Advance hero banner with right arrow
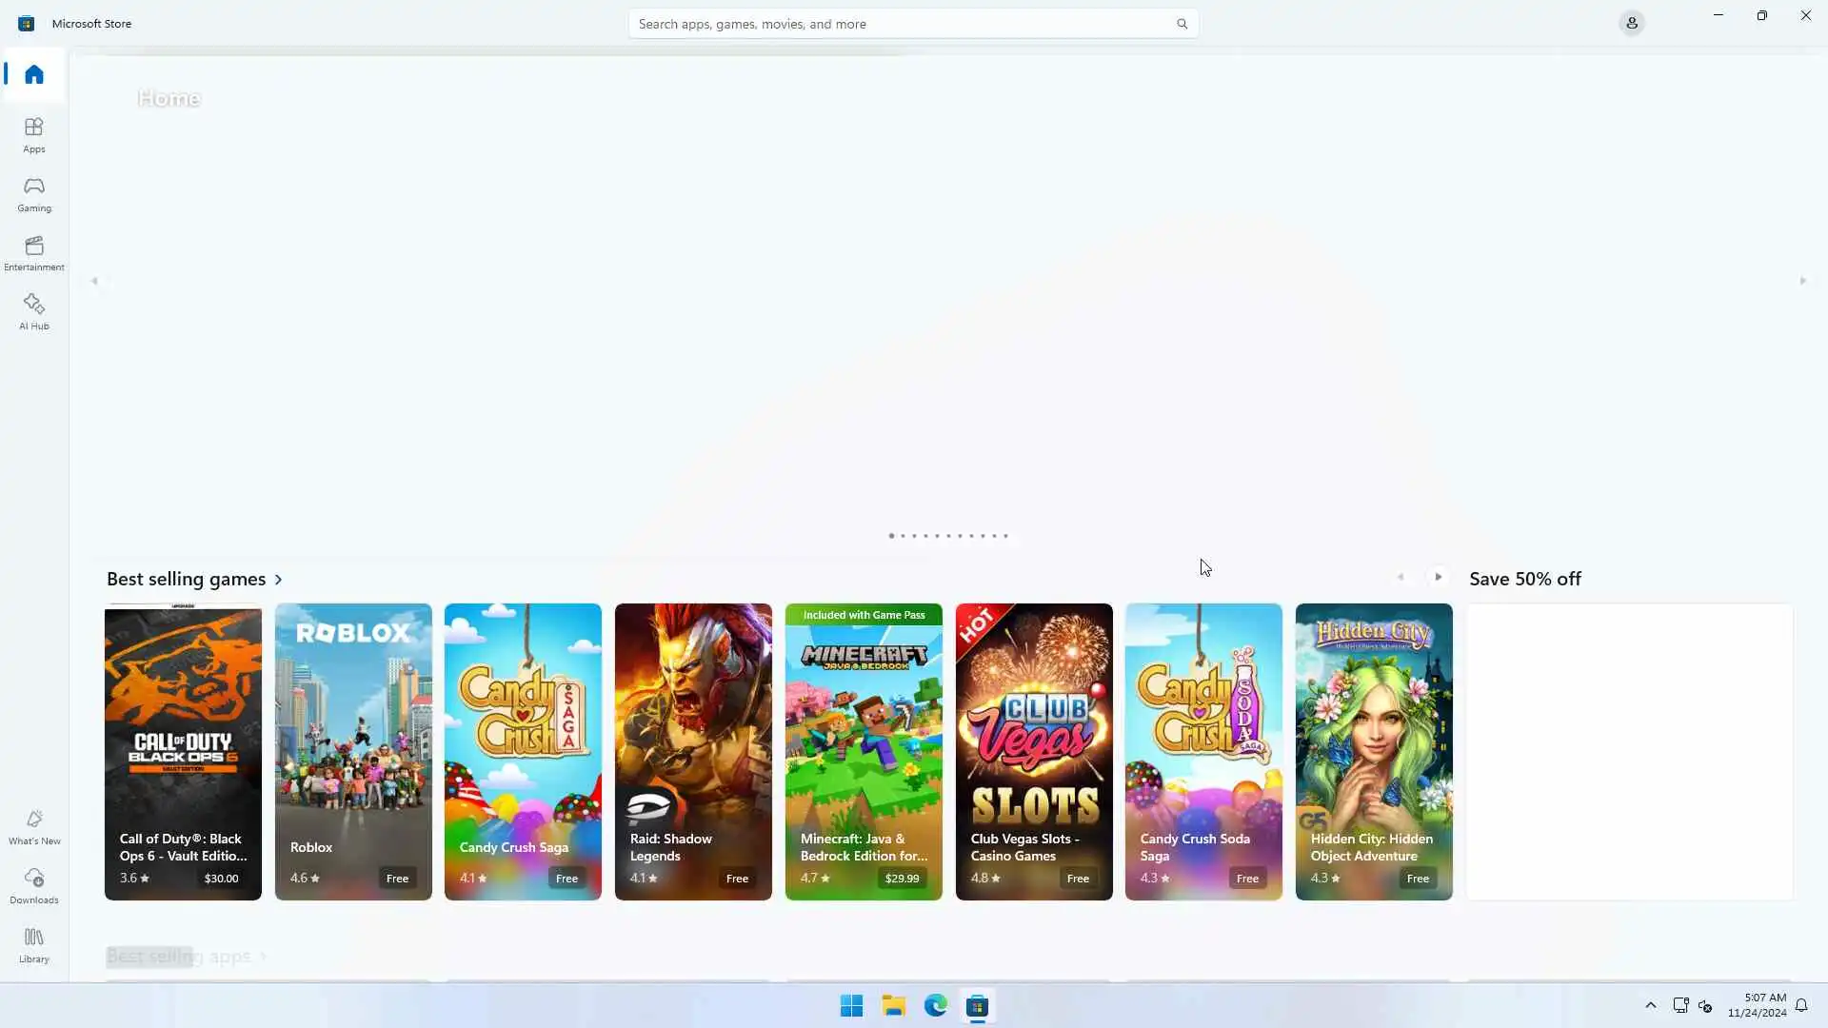1828x1028 pixels. tap(1802, 281)
